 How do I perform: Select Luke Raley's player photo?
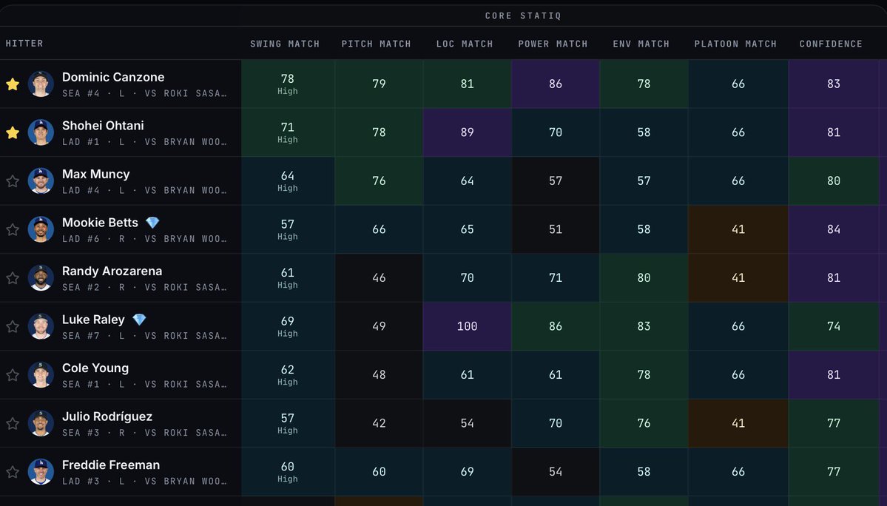[41, 326]
